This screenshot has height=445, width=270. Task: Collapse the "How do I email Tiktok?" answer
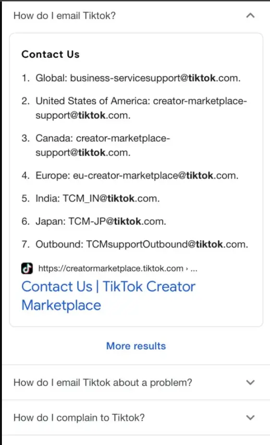click(250, 15)
